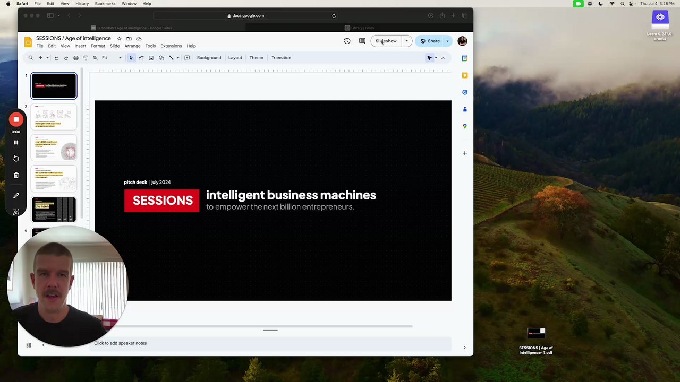Screen dimensions: 680x382
Task: Open the Arrange menu
Action: (x=132, y=46)
